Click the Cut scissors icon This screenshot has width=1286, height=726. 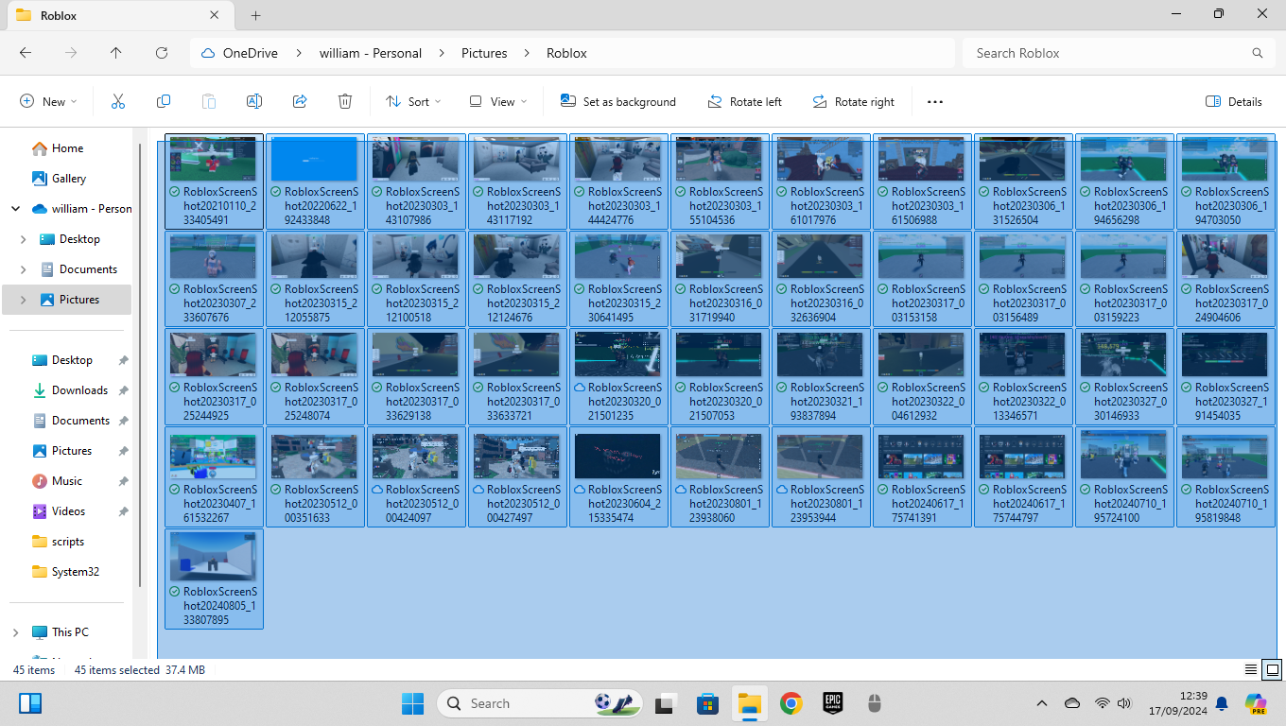[x=118, y=101]
